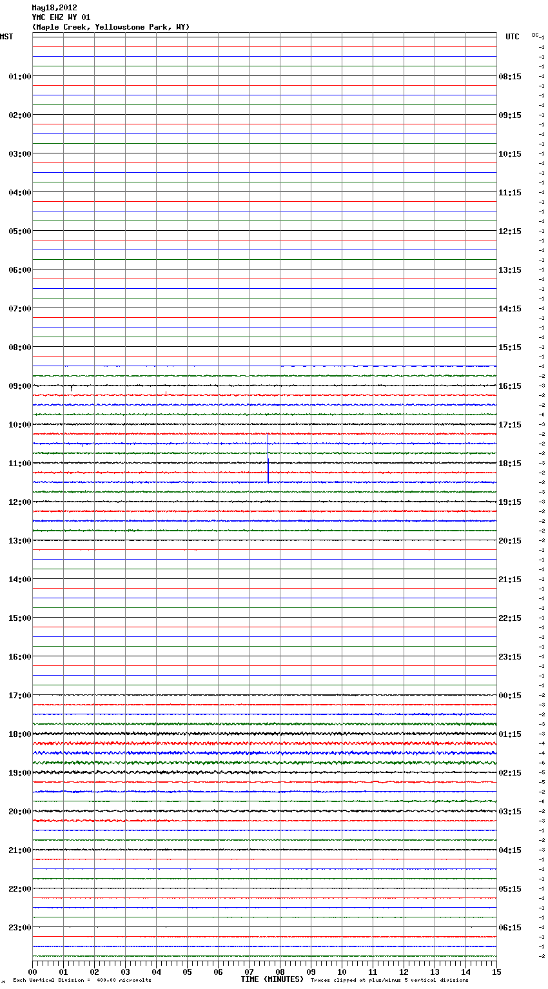548x989 pixels.
Task: Select the 21:00 MST time label
Action: click(x=20, y=850)
